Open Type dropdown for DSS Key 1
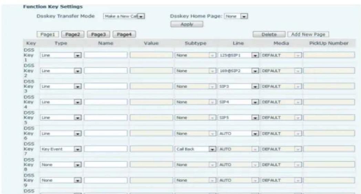The width and height of the screenshot is (361, 194). [61, 55]
